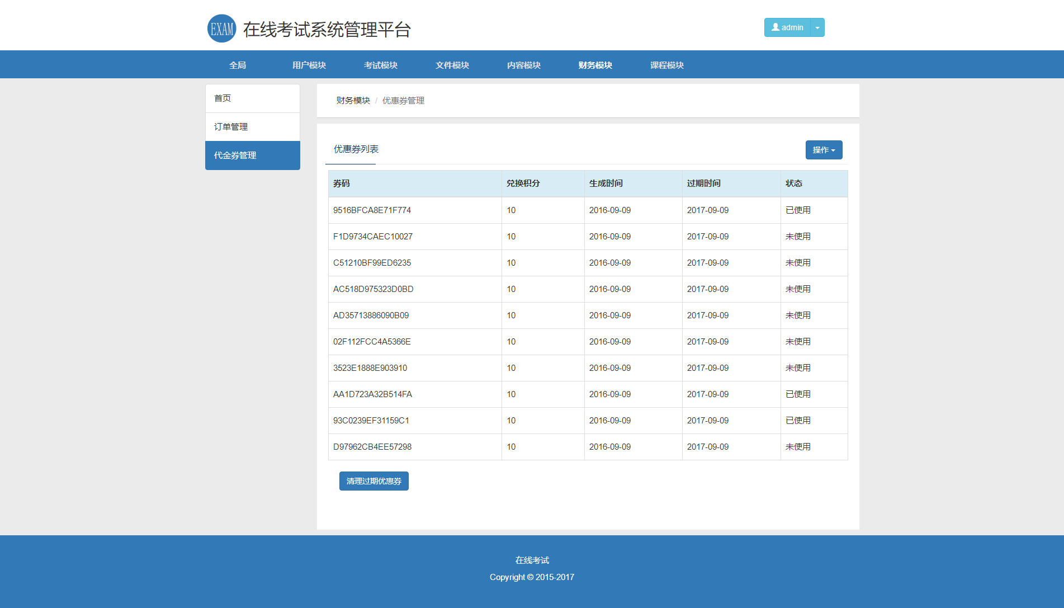The width and height of the screenshot is (1064, 608).
Task: Open the 用户模块 navigation menu
Action: pos(309,65)
